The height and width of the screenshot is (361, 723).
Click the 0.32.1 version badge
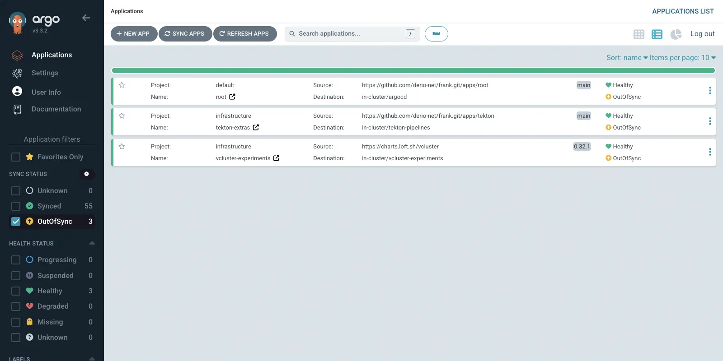point(582,147)
